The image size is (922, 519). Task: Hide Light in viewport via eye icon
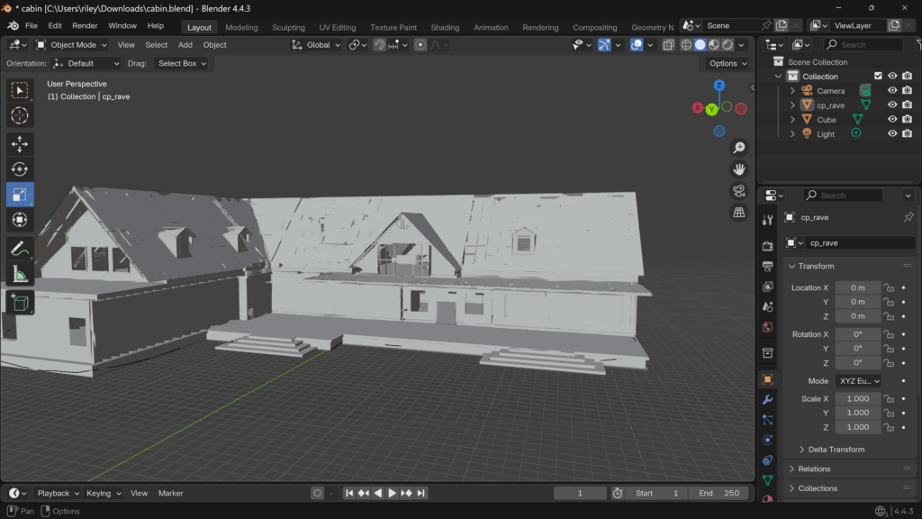892,133
